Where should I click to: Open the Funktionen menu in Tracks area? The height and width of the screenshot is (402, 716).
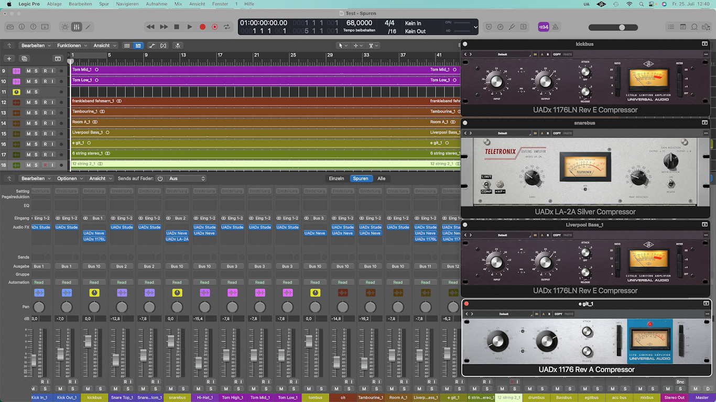click(x=72, y=46)
